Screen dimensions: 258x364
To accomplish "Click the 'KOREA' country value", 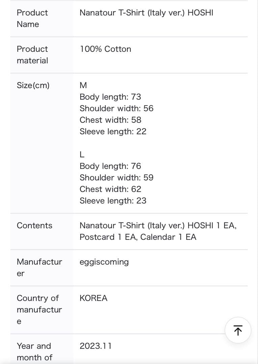I will (x=93, y=298).
